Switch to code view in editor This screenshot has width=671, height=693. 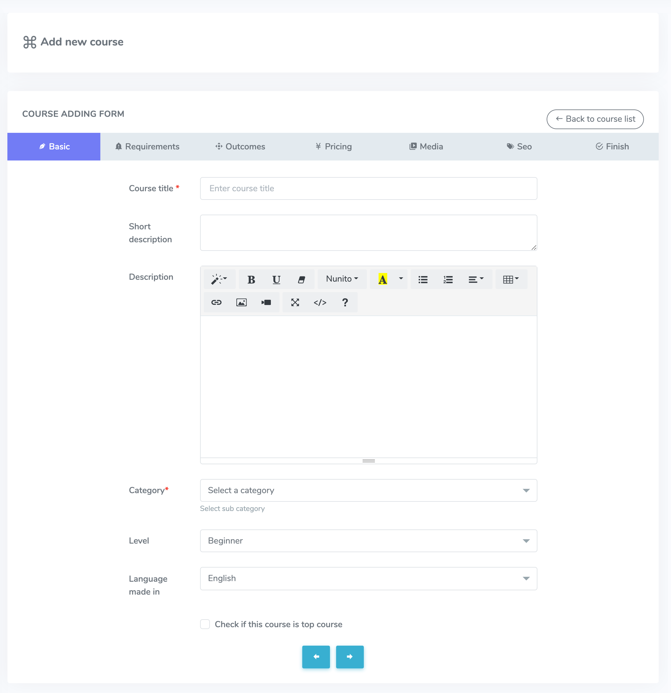[320, 302]
